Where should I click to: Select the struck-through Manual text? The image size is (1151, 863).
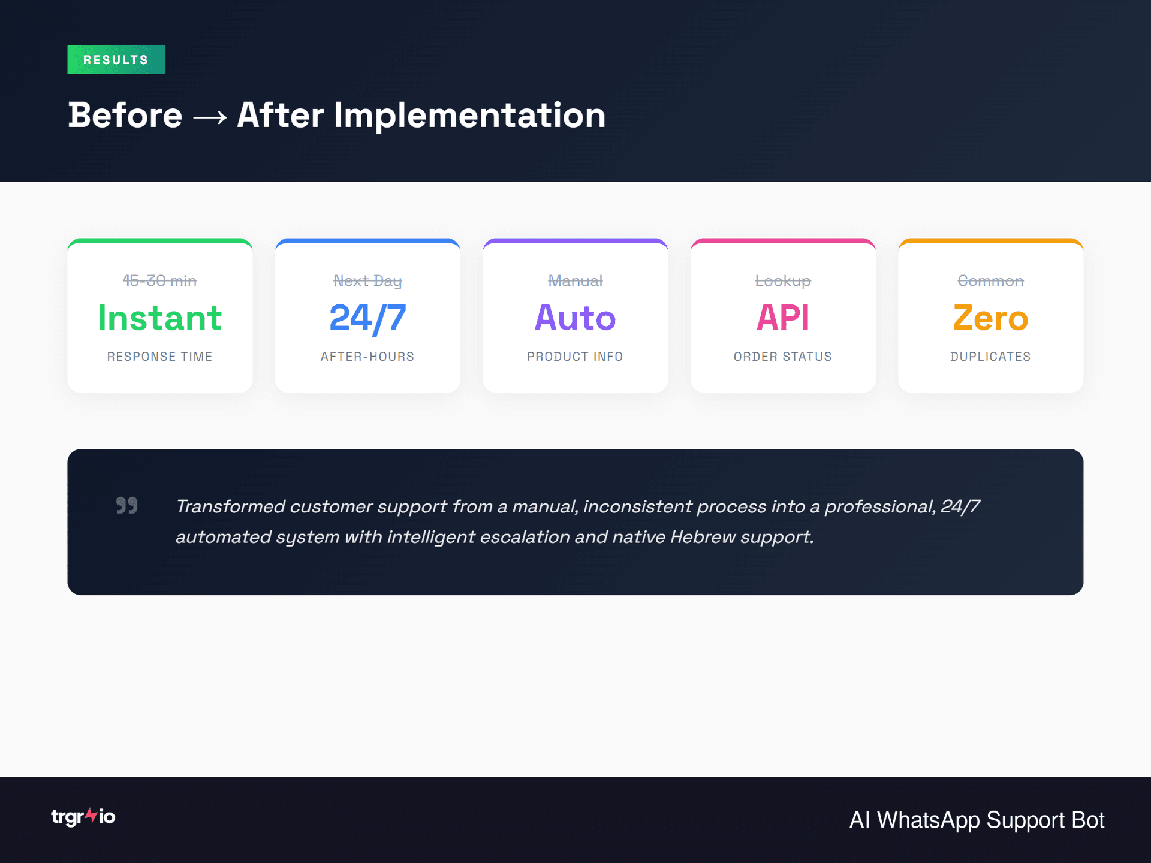pos(575,280)
